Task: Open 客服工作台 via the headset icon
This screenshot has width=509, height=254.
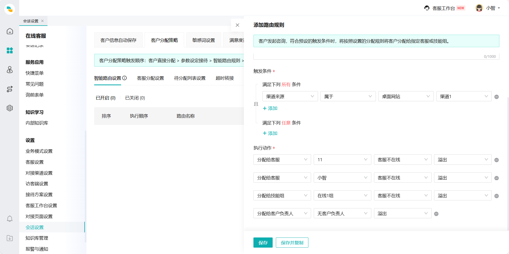Action: coord(427,8)
